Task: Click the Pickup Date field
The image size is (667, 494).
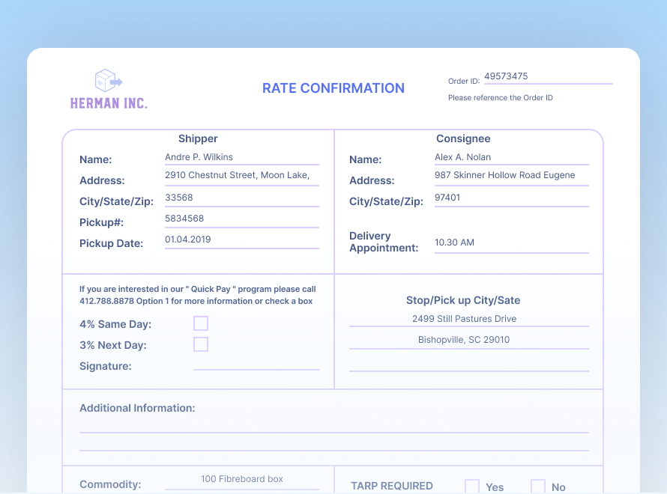Action: 241,240
